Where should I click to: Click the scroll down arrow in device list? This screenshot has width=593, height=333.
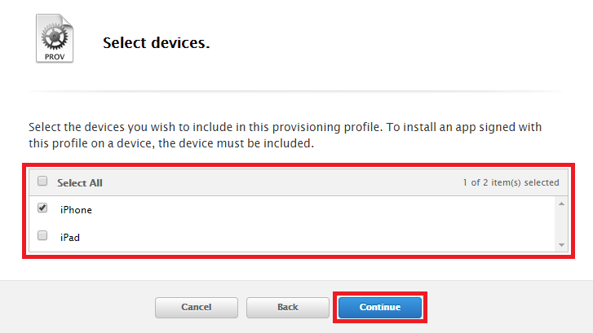point(561,245)
